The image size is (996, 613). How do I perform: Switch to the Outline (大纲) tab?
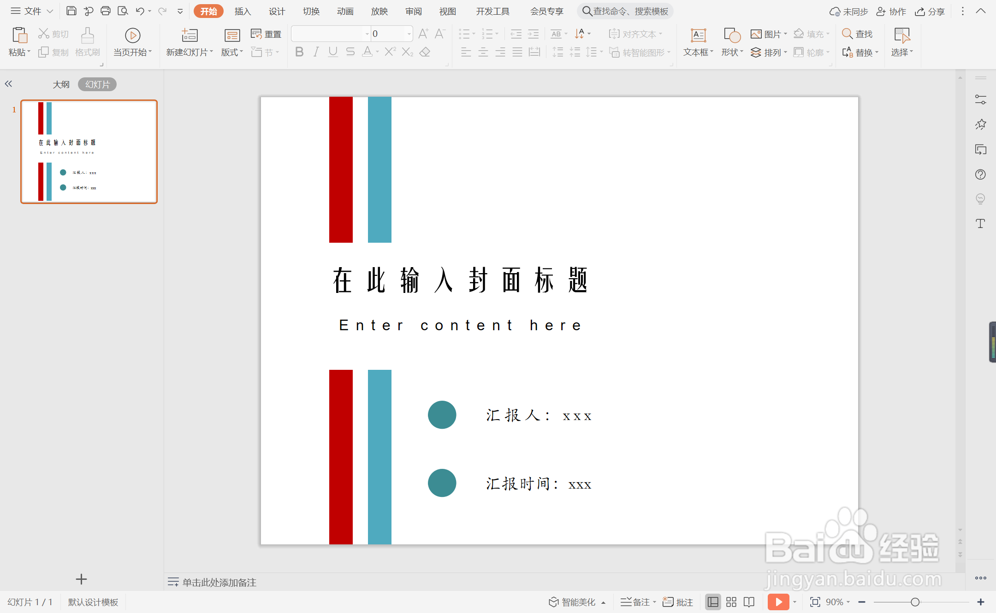tap(61, 84)
